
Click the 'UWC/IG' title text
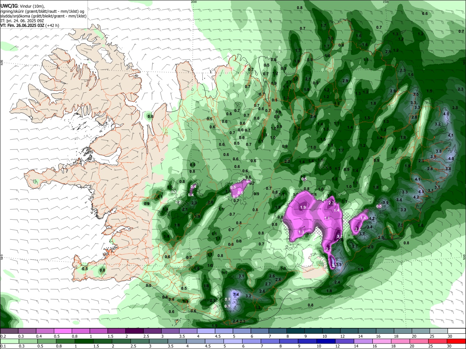[8, 6]
